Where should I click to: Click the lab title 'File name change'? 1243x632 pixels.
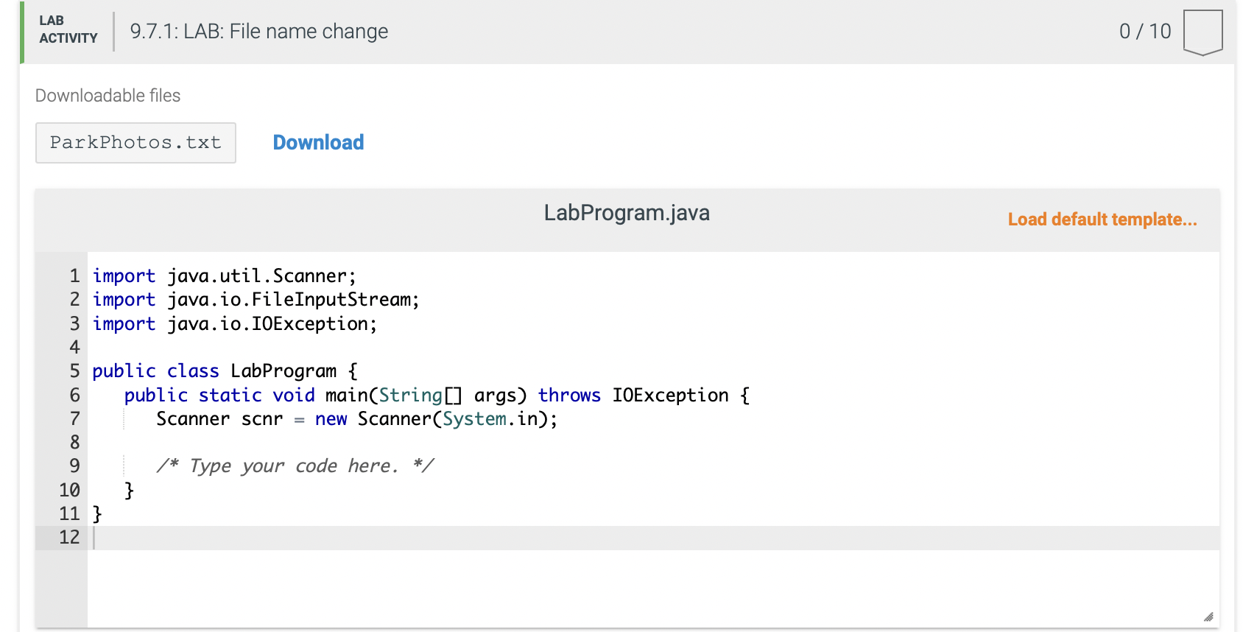[x=309, y=32]
